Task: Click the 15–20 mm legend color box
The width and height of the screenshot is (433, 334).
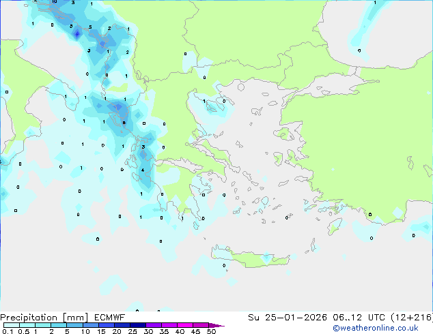Action: (106, 325)
